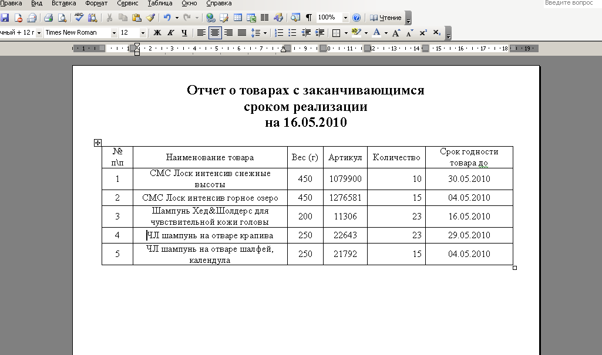Open the borders dropdown arrow
Viewport: 602px width, 355px height.
(x=346, y=33)
